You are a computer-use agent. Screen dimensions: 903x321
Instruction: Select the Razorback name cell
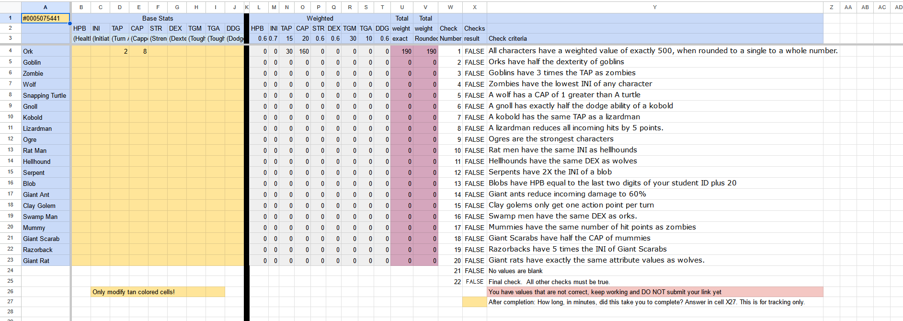click(46, 250)
